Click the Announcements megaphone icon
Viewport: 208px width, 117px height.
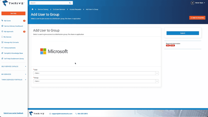[x=2, y=47]
